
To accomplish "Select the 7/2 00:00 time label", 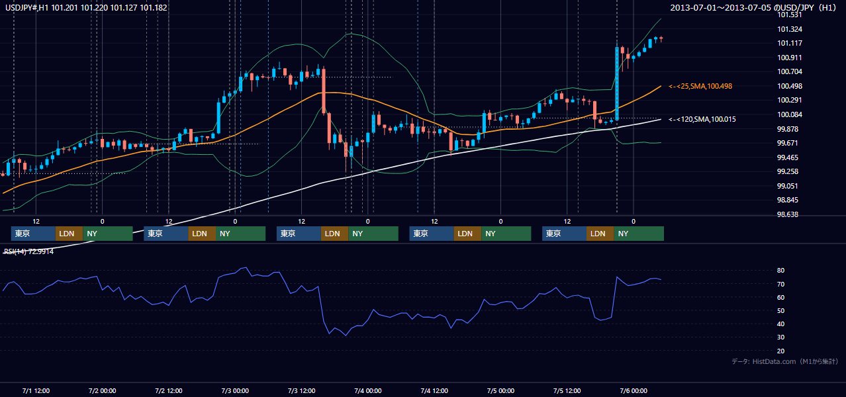I will (102, 390).
